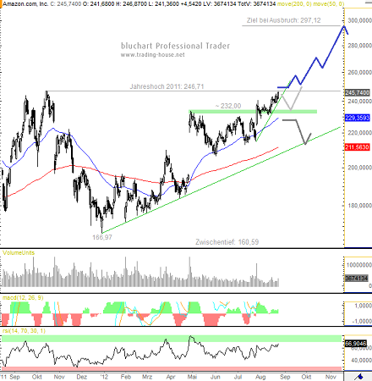This screenshot has height=381, width=372.
Task: Select the macd(12, 26, 9) indicator label
Action: click(23, 297)
